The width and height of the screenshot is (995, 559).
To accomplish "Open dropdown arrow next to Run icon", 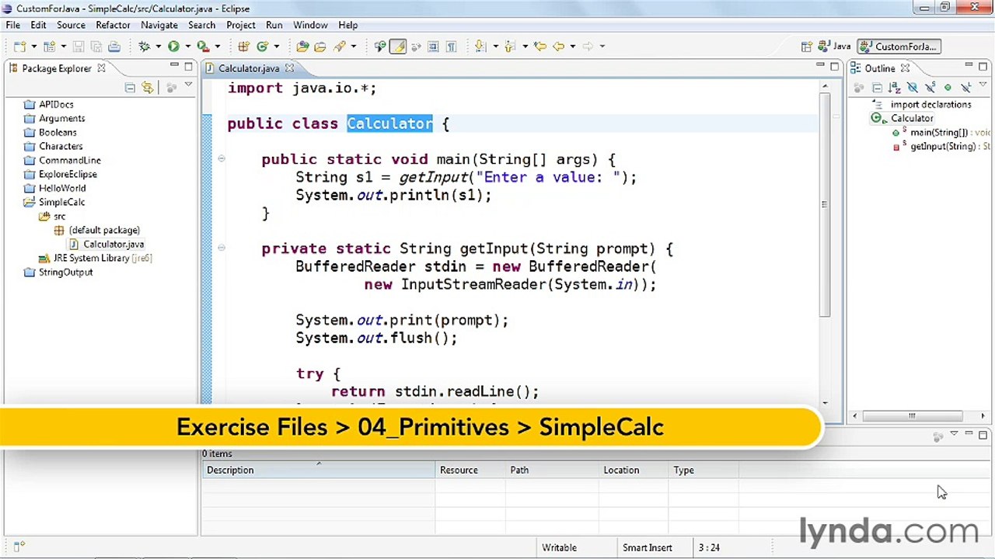I will (187, 47).
